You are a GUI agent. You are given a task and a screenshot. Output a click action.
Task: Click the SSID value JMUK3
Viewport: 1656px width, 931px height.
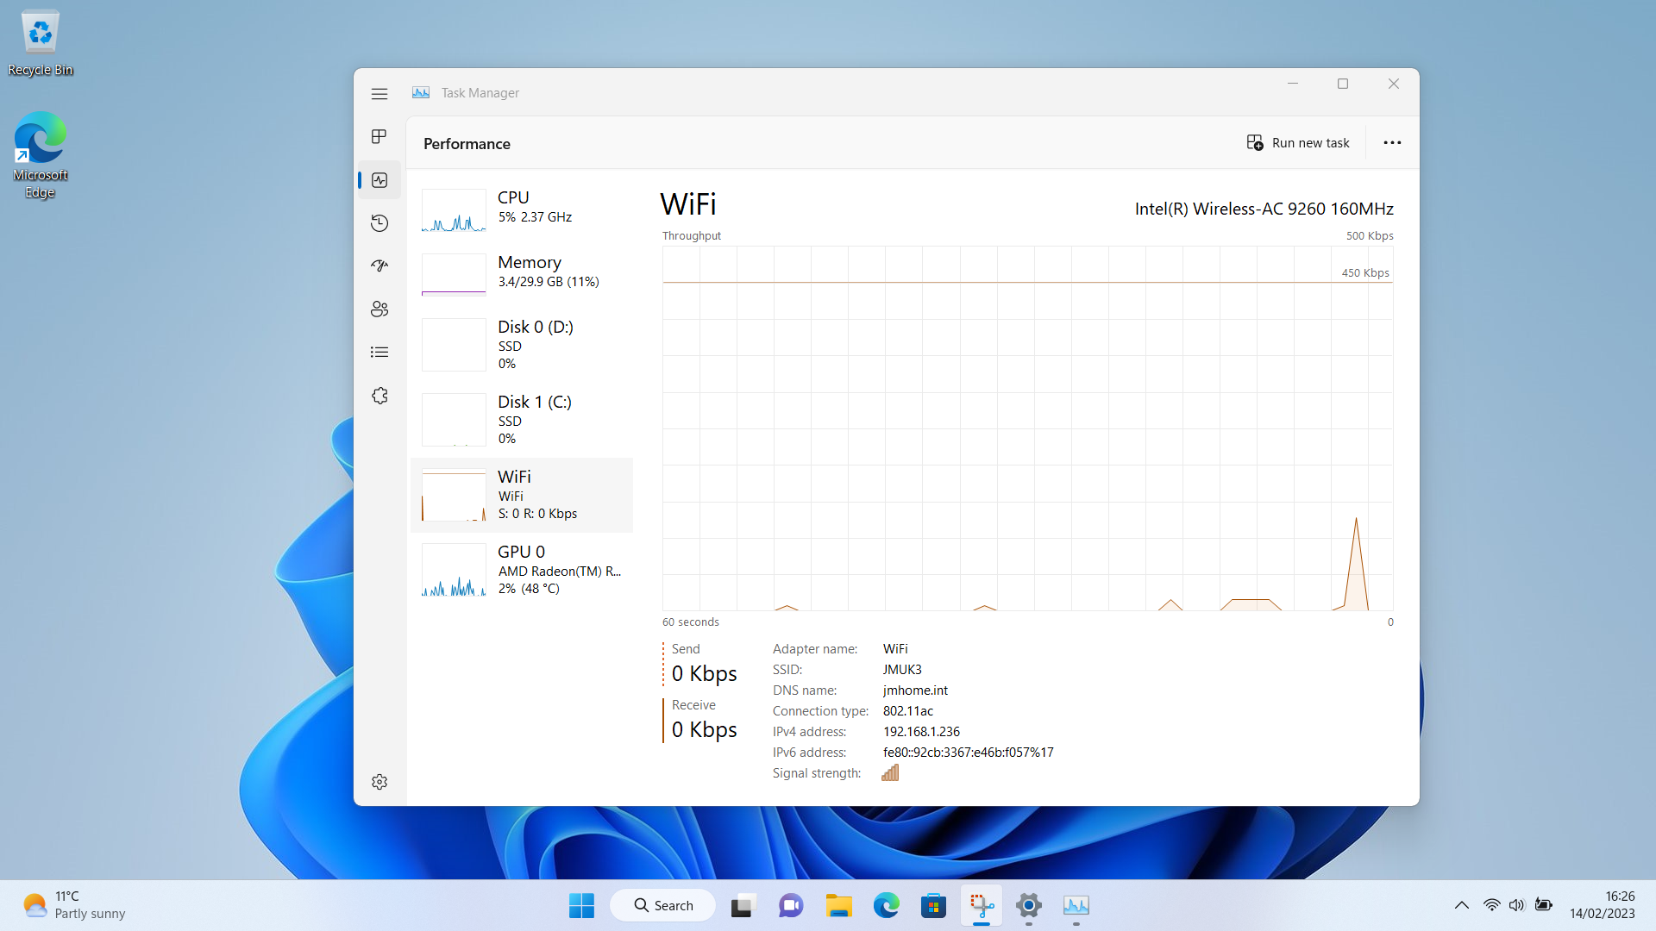point(902,669)
